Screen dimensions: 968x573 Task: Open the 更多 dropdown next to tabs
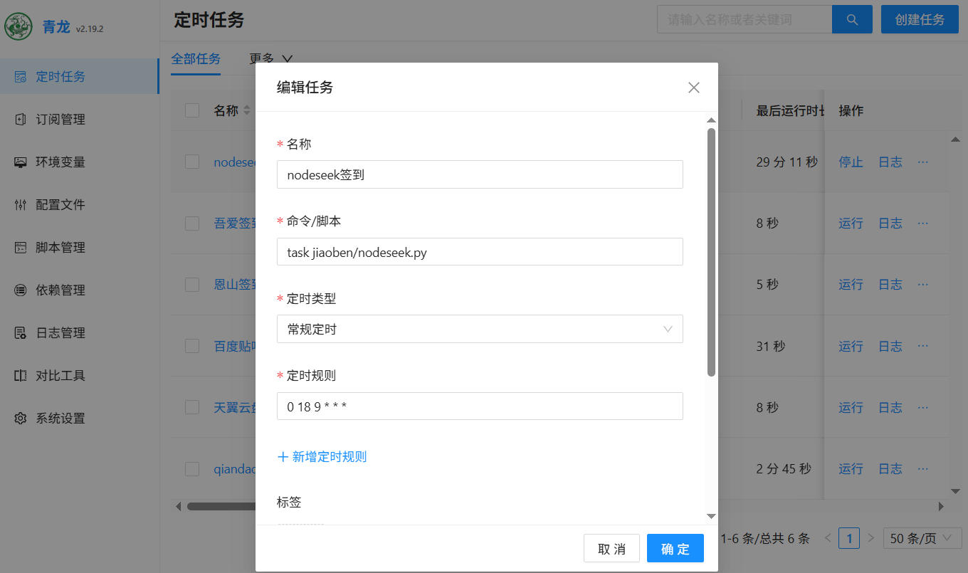point(271,59)
